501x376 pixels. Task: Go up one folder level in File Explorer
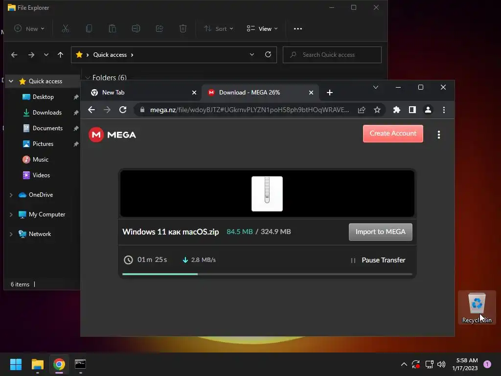pyautogui.click(x=60, y=55)
